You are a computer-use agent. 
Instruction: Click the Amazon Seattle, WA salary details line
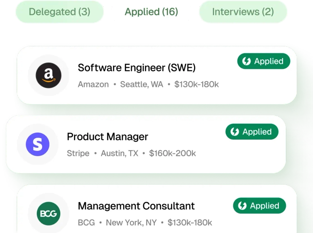[x=148, y=84]
